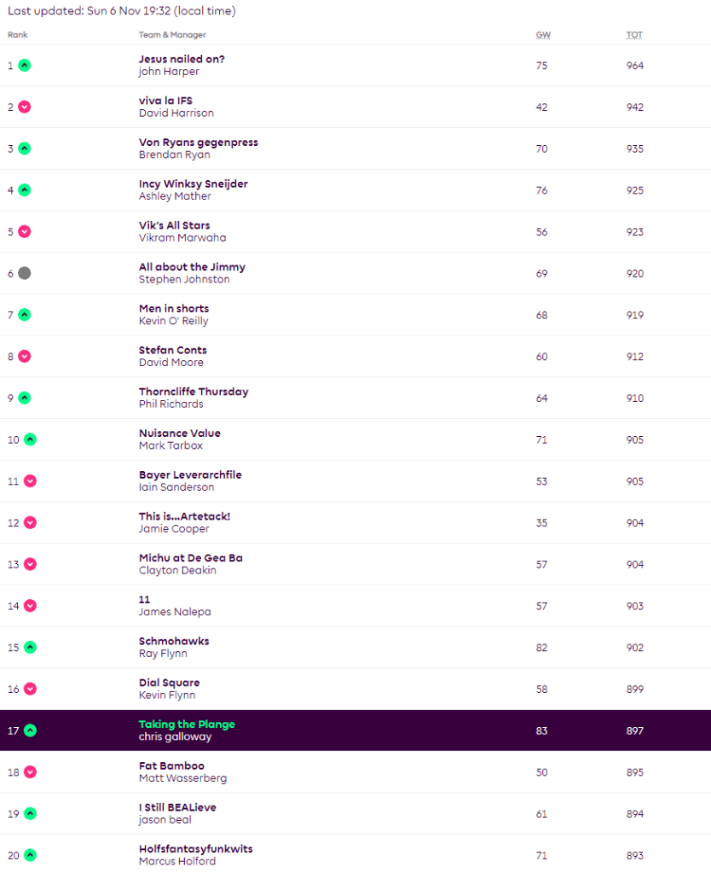Click green up-arrow icon beside rank 1

point(25,65)
